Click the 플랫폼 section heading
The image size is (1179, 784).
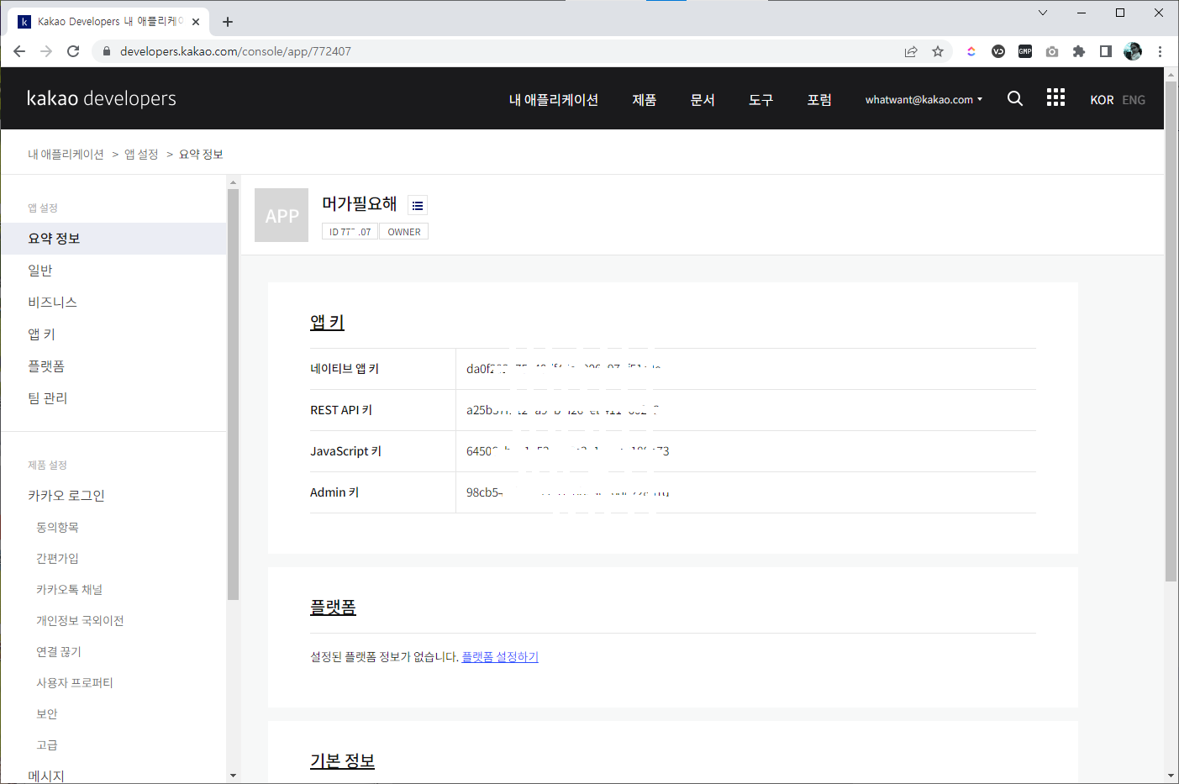pyautogui.click(x=333, y=607)
